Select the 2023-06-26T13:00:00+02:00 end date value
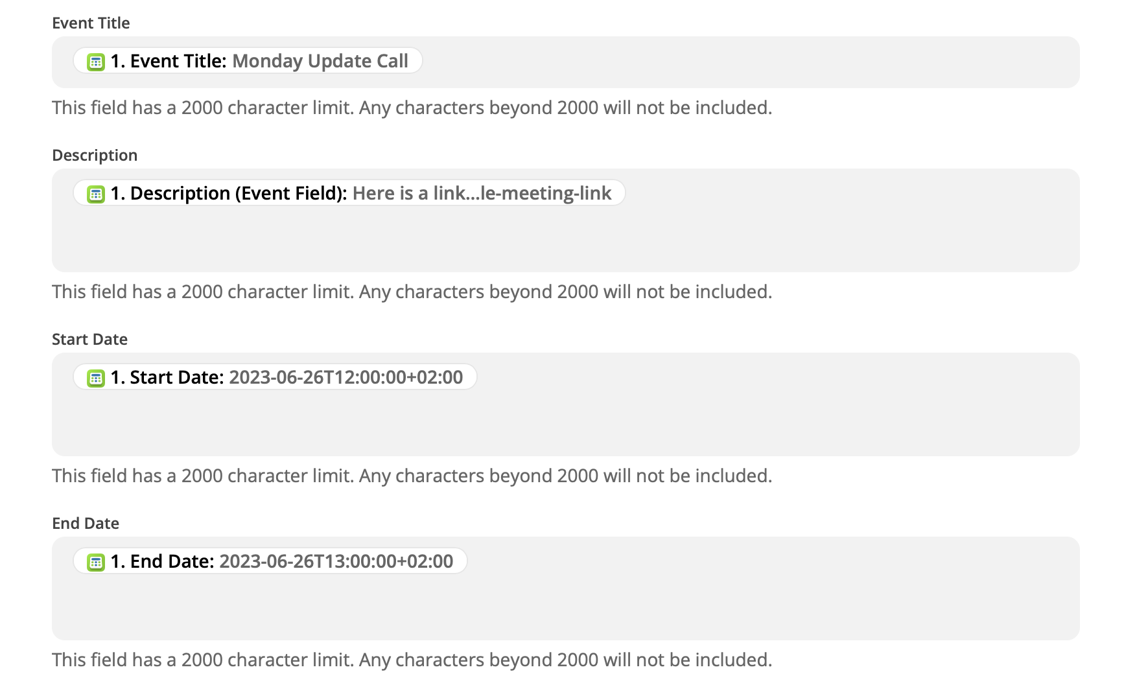 [x=336, y=561]
